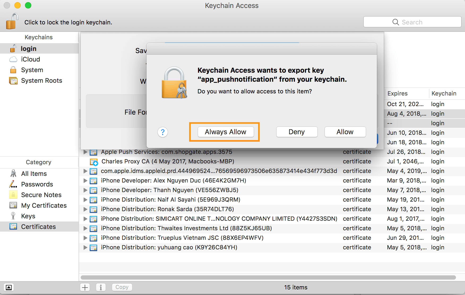Sort by the Expires column header
Screen dimensions: 465x295
coord(407,93)
